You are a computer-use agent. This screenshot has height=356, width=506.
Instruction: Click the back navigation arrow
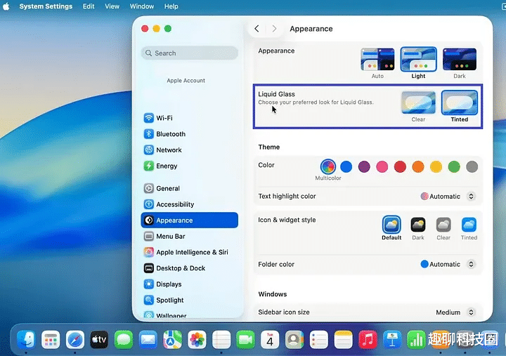point(257,29)
